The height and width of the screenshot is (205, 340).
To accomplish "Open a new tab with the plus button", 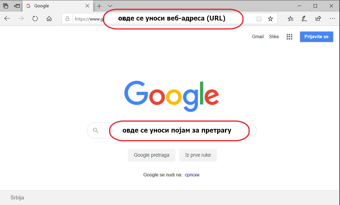I will 99,6.
